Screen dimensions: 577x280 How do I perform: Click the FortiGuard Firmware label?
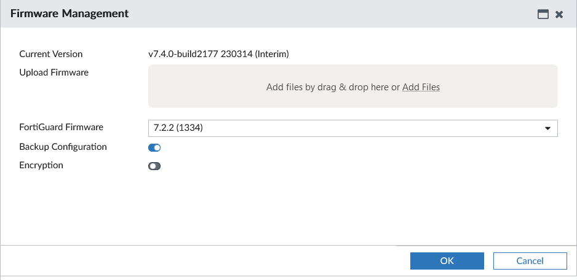pyautogui.click(x=61, y=127)
